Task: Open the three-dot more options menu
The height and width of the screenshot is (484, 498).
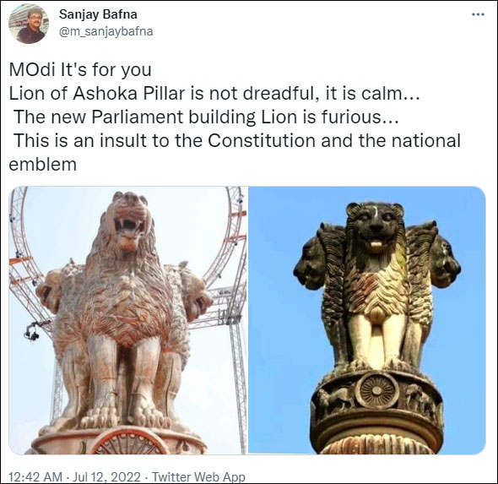Action: point(478,14)
